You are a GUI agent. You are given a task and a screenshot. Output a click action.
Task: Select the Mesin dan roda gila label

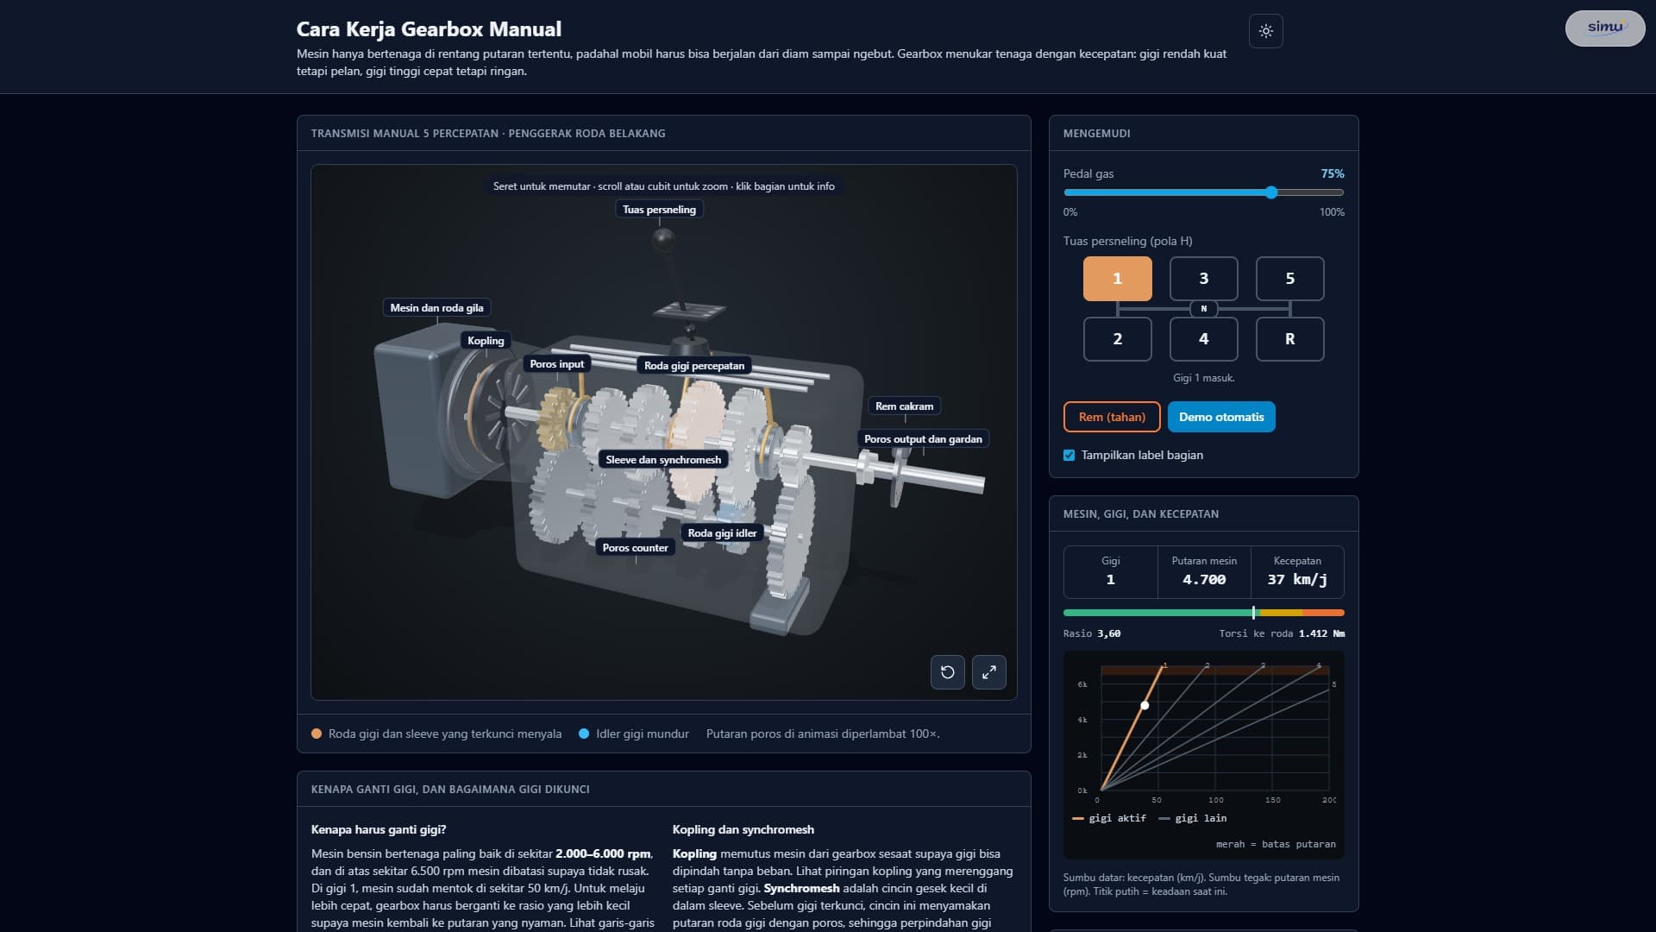pos(436,308)
